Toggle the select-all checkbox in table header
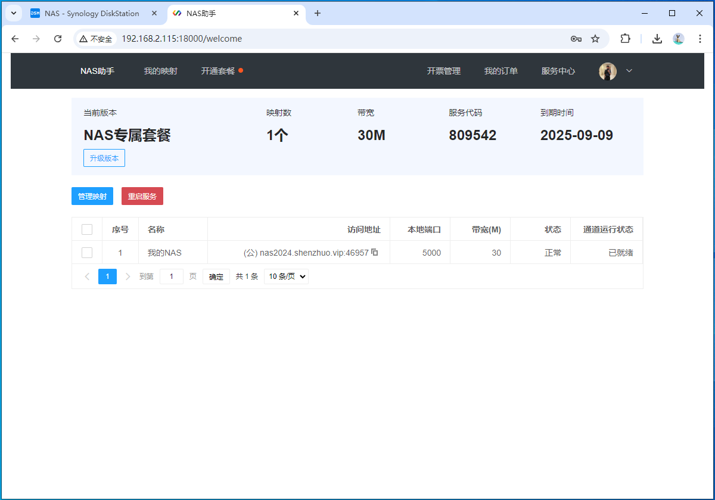 87,229
